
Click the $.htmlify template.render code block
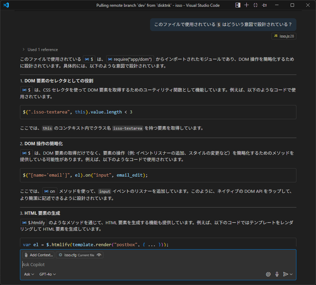click(x=158, y=242)
